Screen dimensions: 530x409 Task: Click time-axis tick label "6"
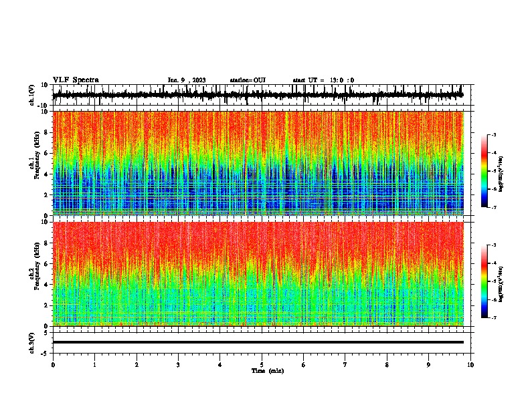click(x=304, y=365)
